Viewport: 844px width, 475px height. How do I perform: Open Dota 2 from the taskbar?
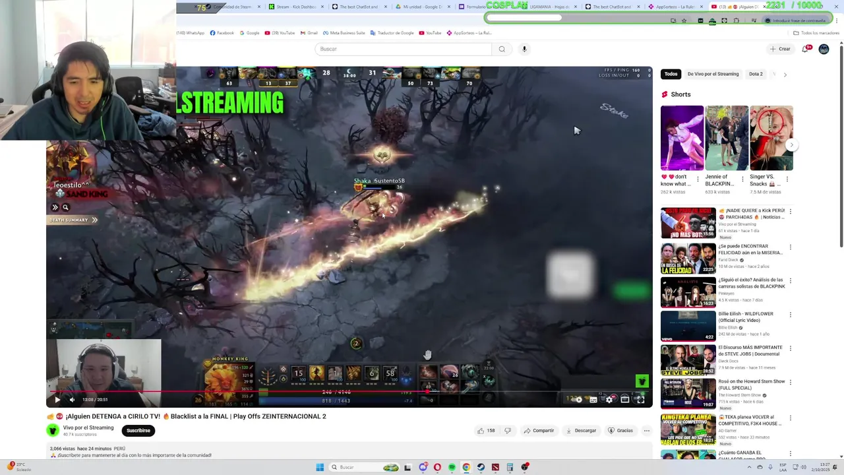[x=495, y=467]
